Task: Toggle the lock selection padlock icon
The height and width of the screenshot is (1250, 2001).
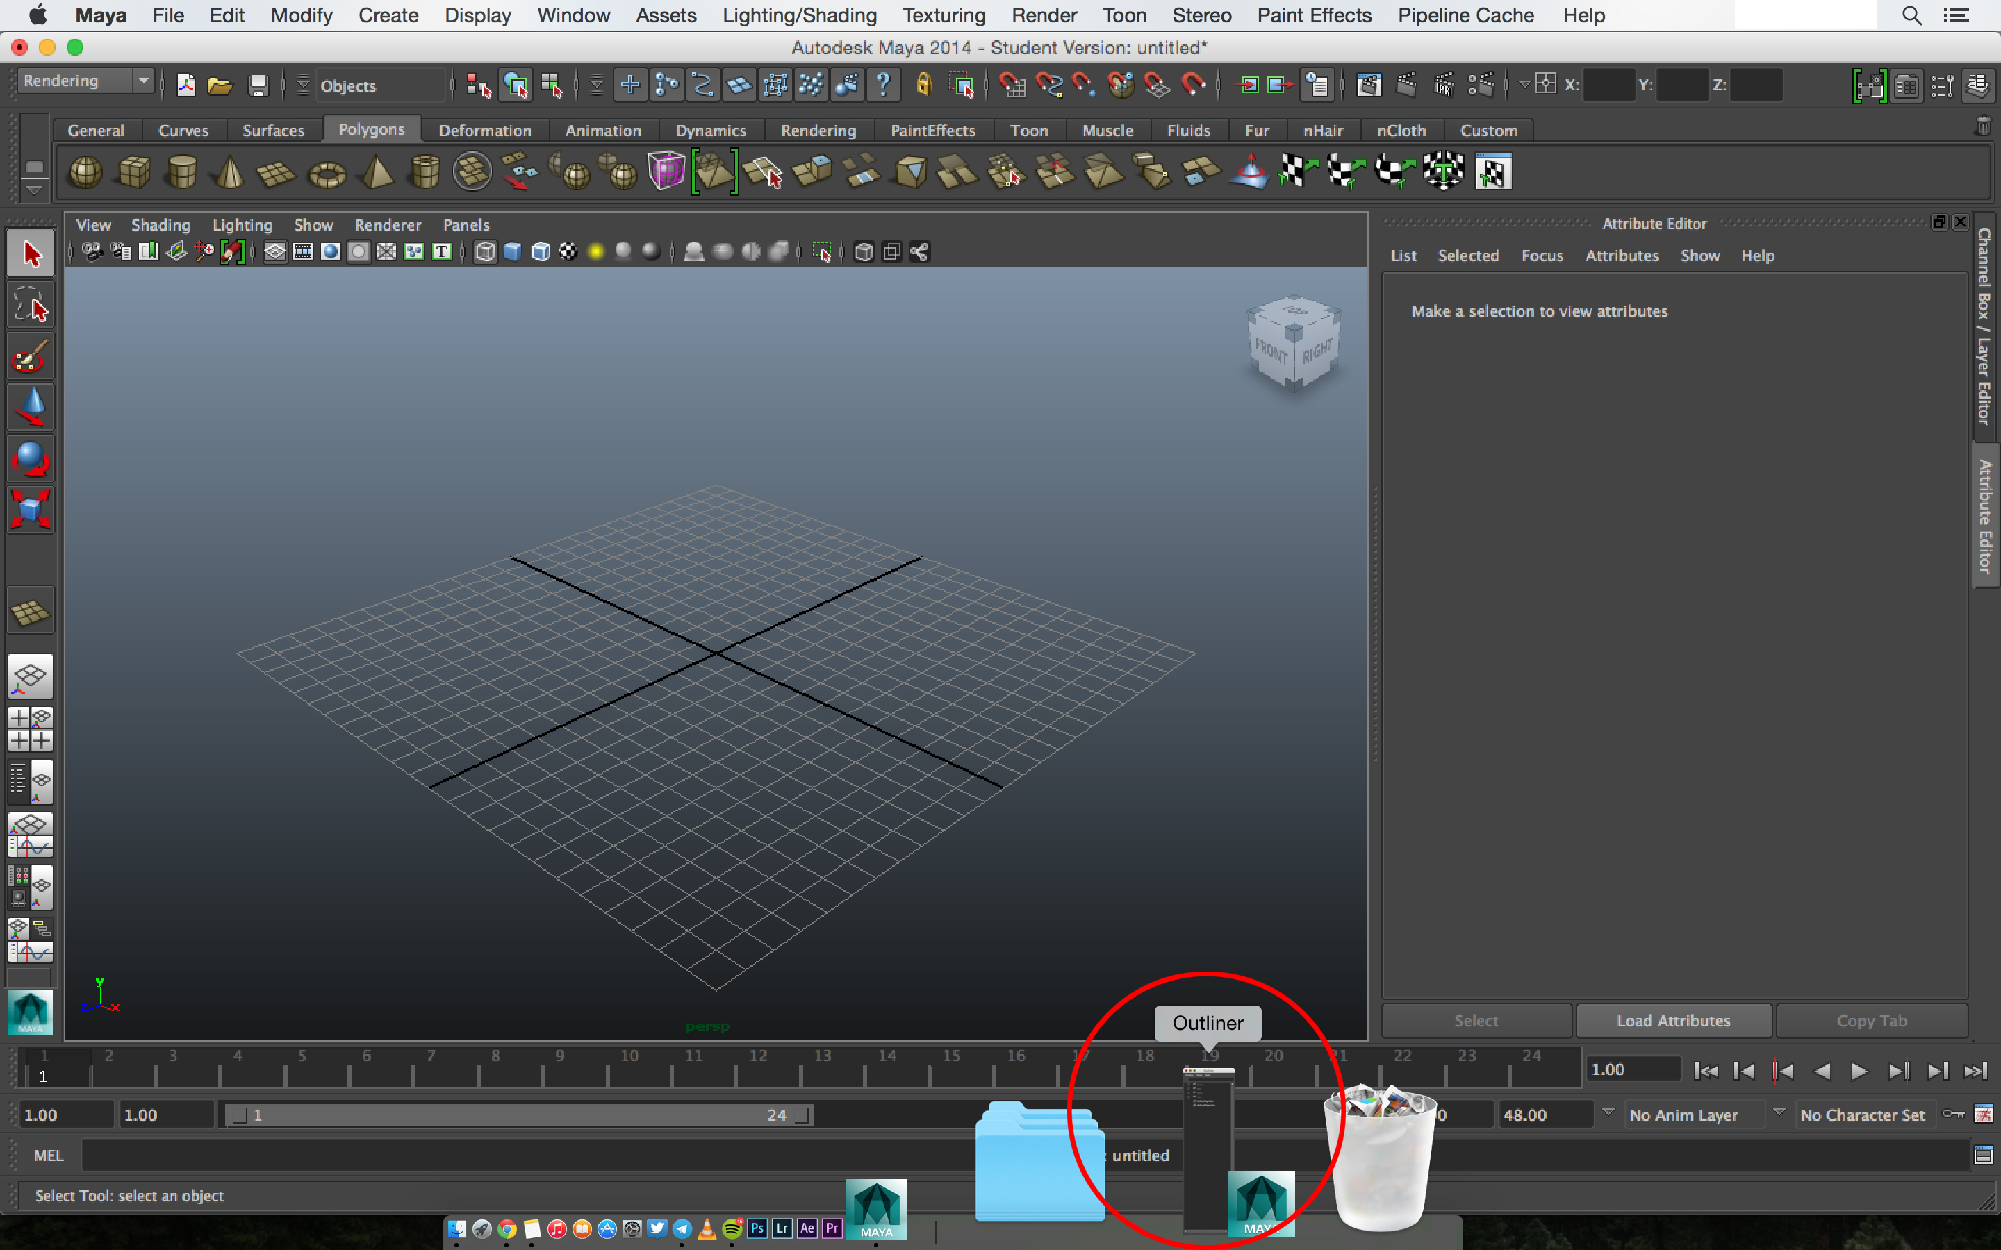Action: [x=923, y=84]
